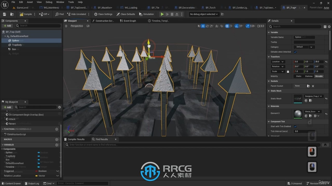Open Compile options three-dot menu
Image resolution: width=332 pixels, height=186 pixels.
pos(34,14)
